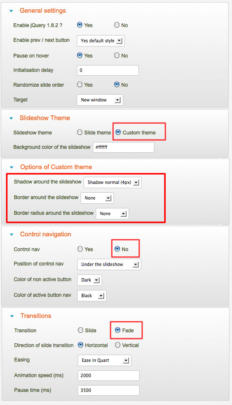The image size is (232, 405).
Task: Select No for Enable jQuery 1.8.2
Action: pyautogui.click(x=117, y=25)
